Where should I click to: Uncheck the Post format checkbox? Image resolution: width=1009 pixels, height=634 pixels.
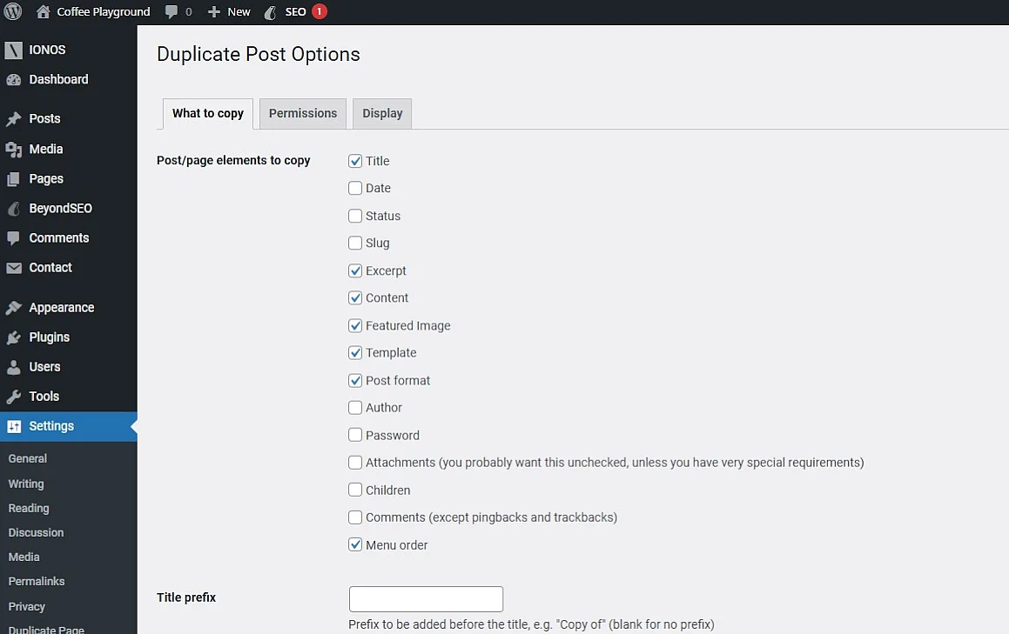click(x=355, y=380)
